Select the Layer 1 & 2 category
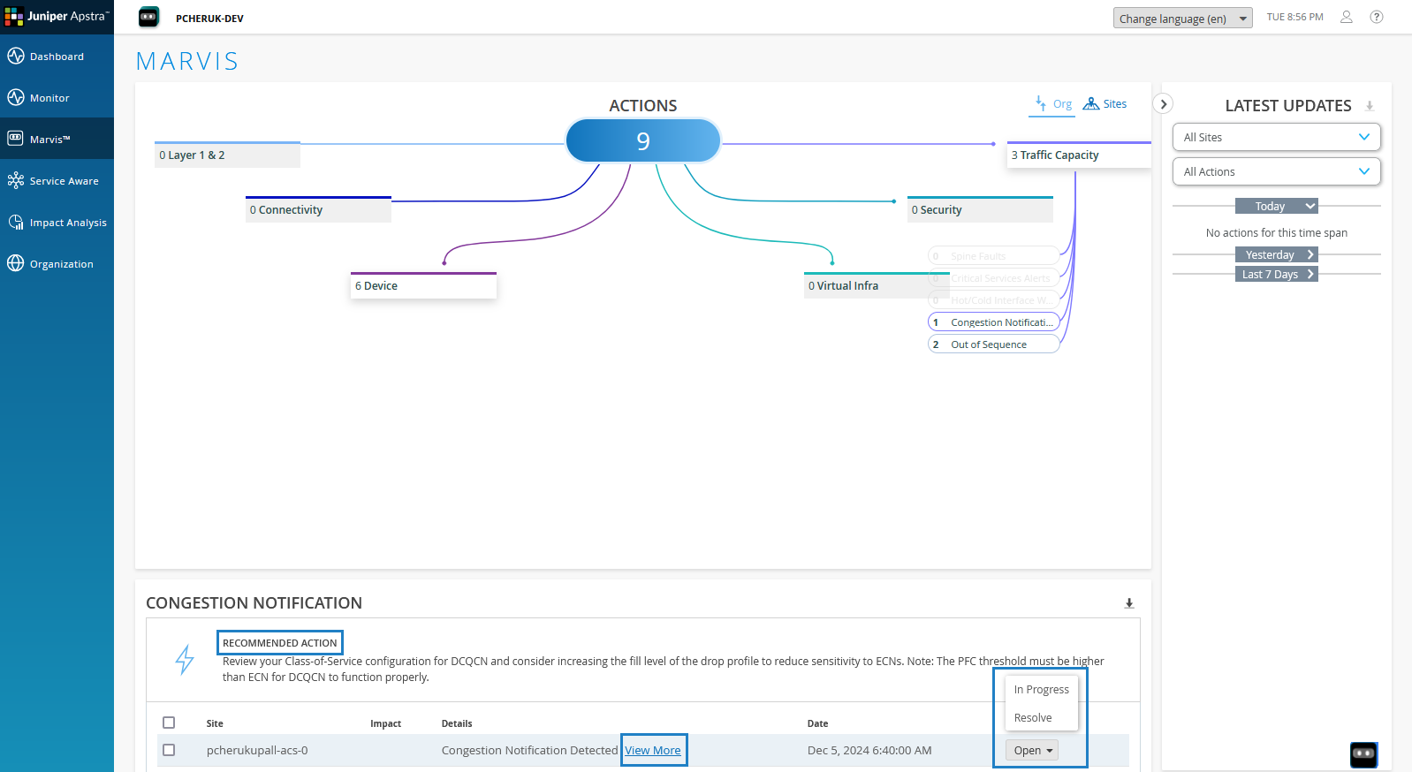1412x772 pixels. (x=227, y=155)
